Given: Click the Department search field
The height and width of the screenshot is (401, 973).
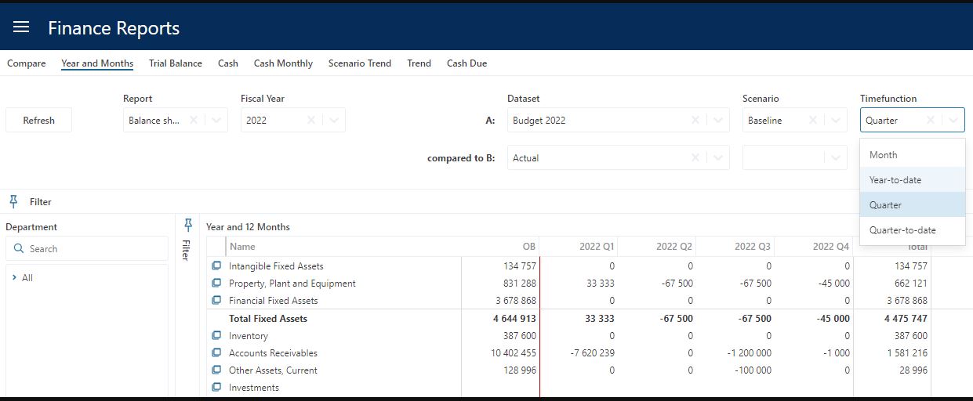Looking at the screenshot, I should click(88, 249).
